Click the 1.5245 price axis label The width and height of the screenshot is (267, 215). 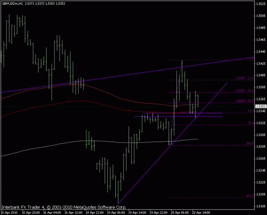click(261, 171)
